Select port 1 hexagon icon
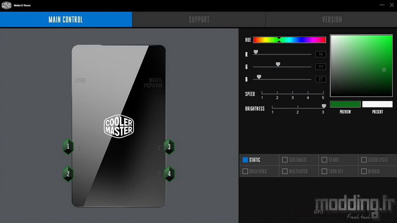The height and width of the screenshot is (223, 397). coord(68,146)
